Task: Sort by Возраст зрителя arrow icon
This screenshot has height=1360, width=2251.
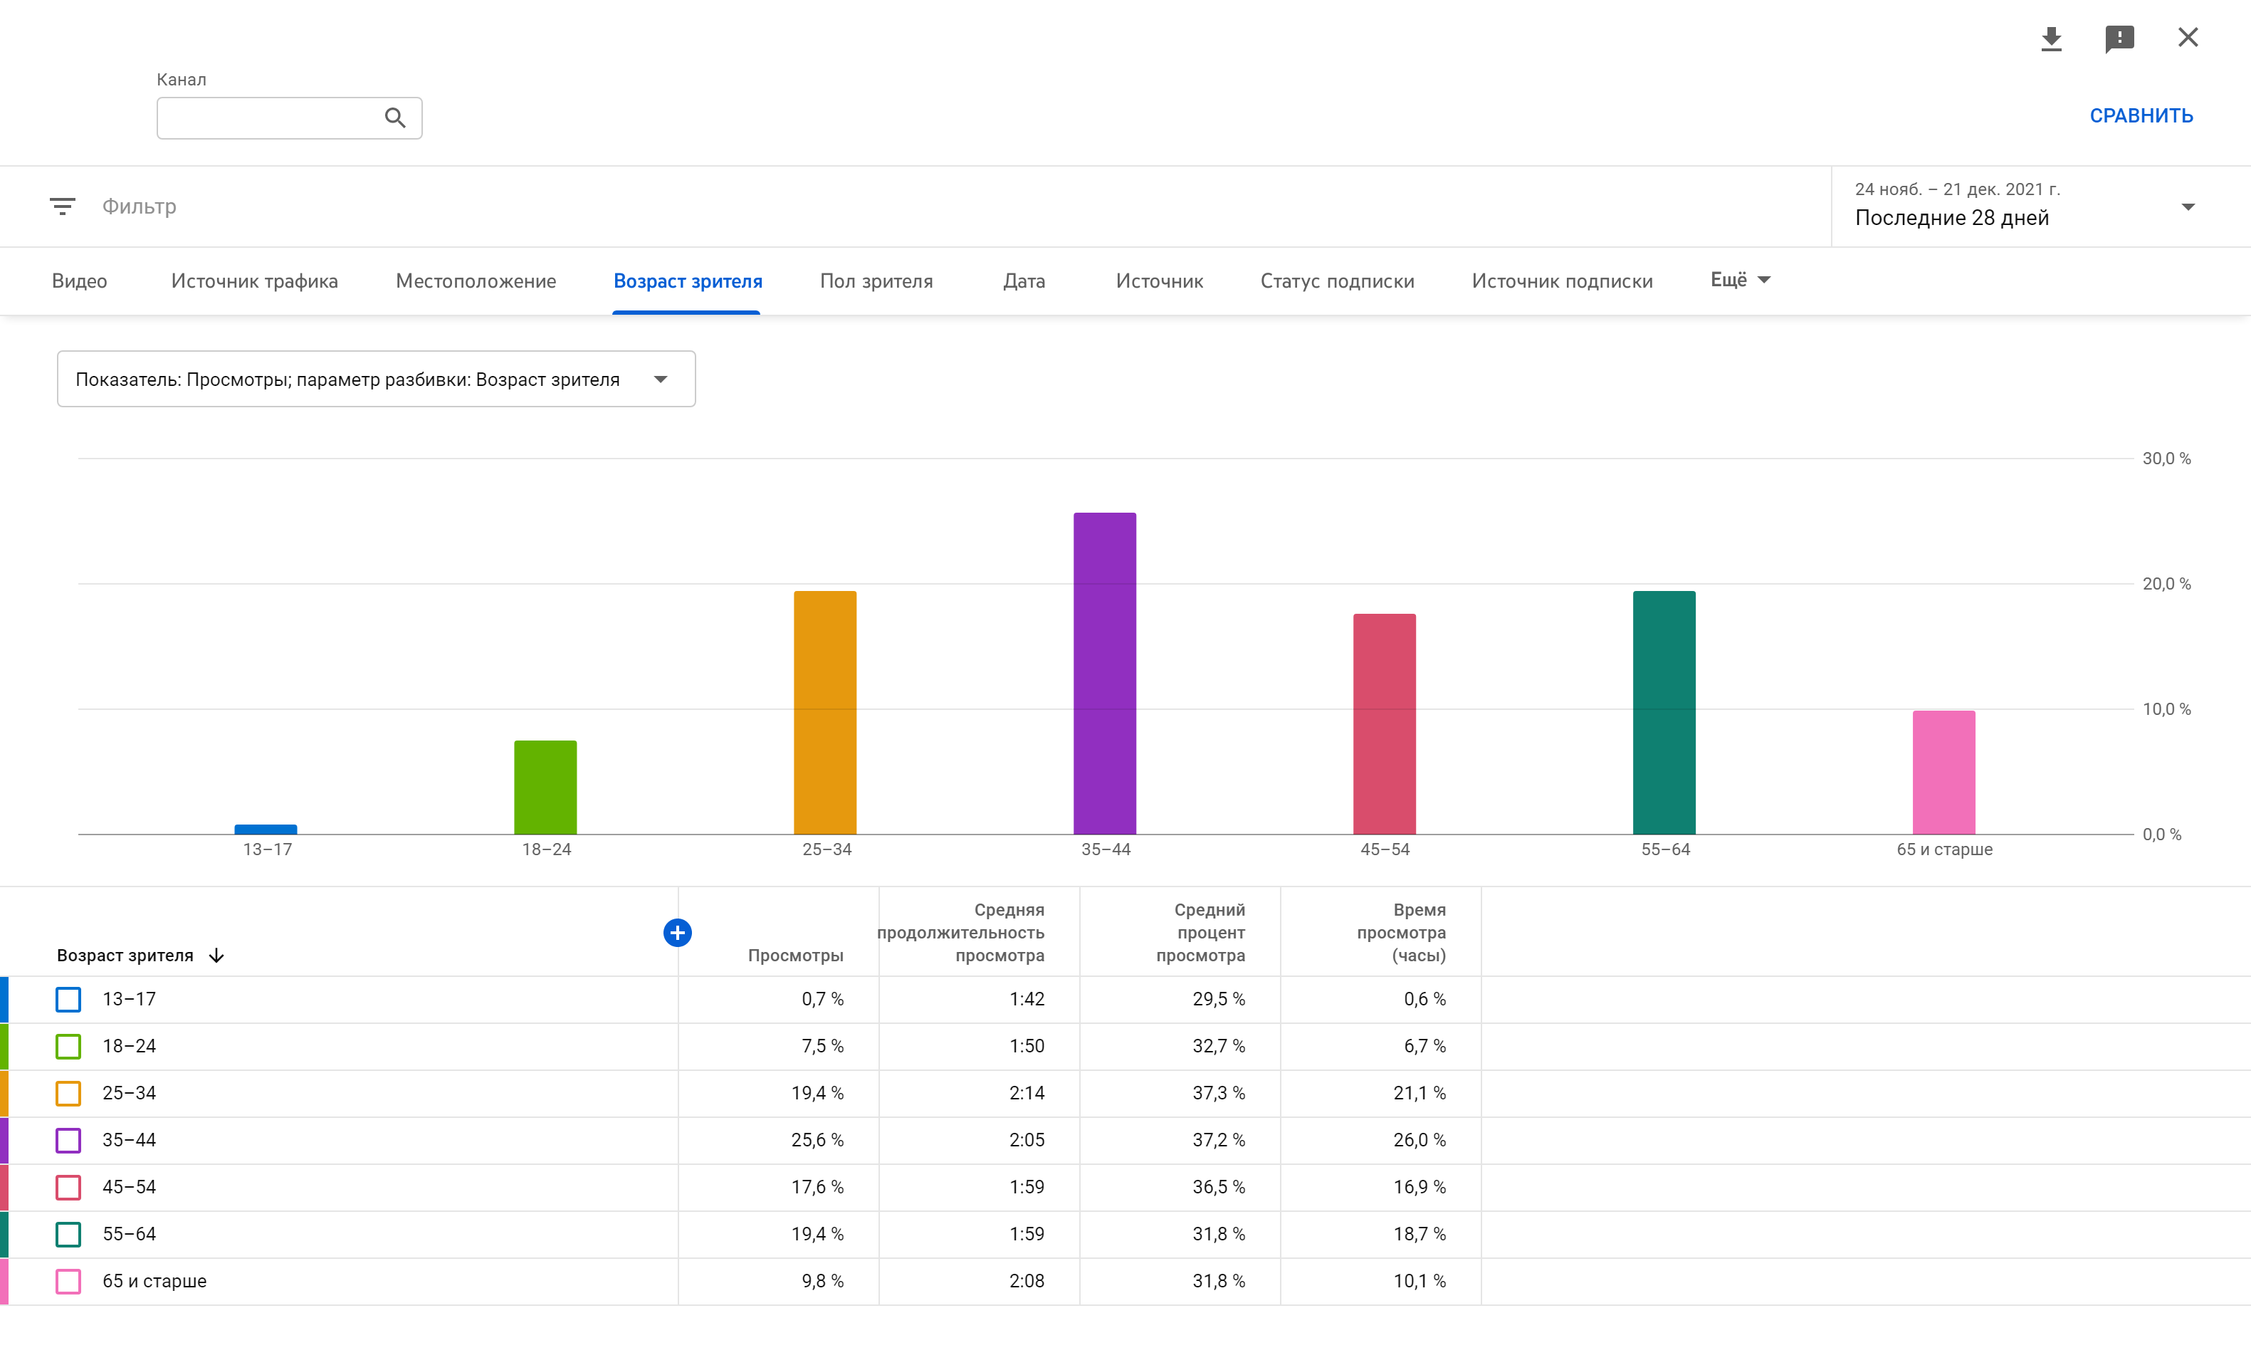Action: [216, 955]
